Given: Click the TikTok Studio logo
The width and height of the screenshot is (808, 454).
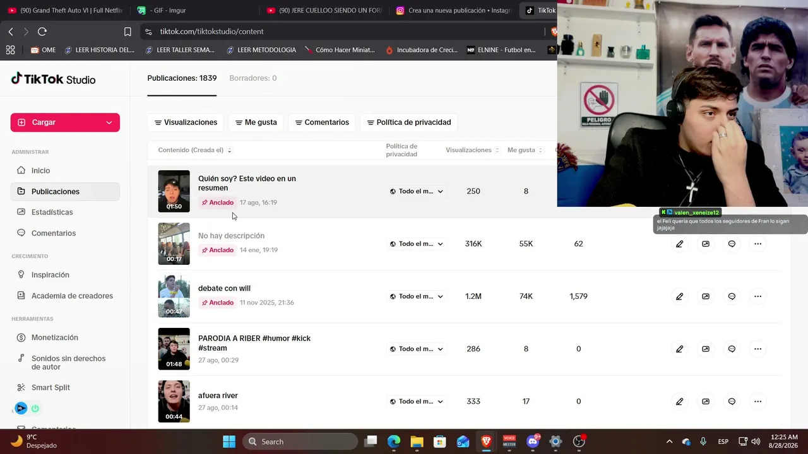Looking at the screenshot, I should click(53, 79).
